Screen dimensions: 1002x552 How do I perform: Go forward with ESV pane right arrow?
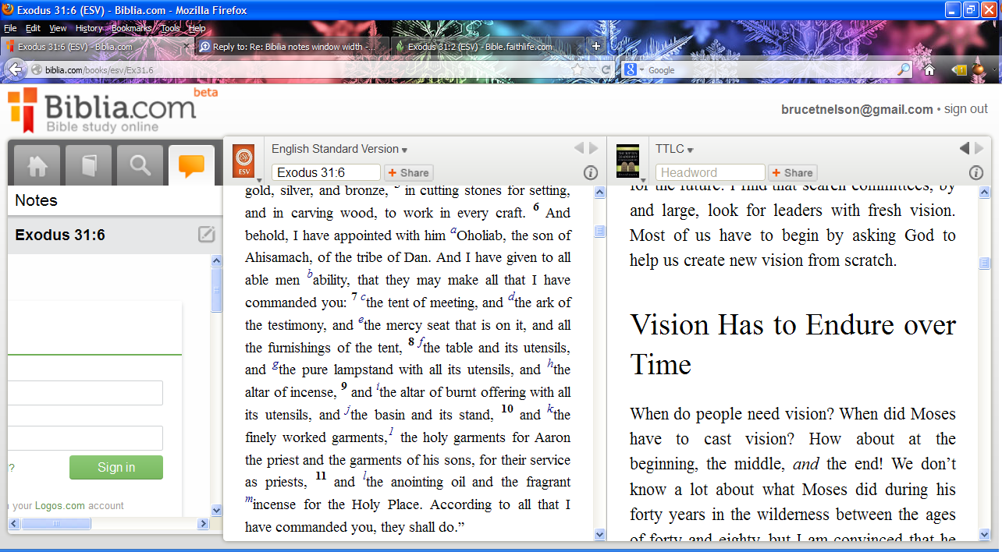point(594,148)
